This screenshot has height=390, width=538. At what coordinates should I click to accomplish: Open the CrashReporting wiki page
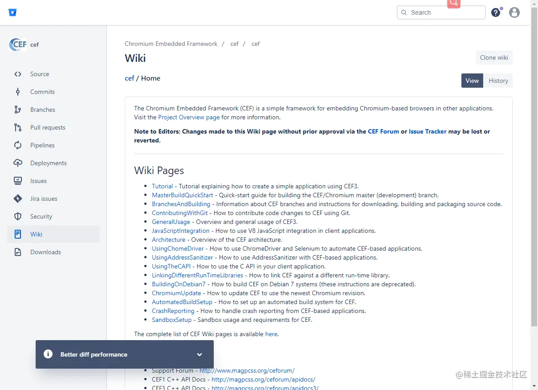(x=173, y=311)
